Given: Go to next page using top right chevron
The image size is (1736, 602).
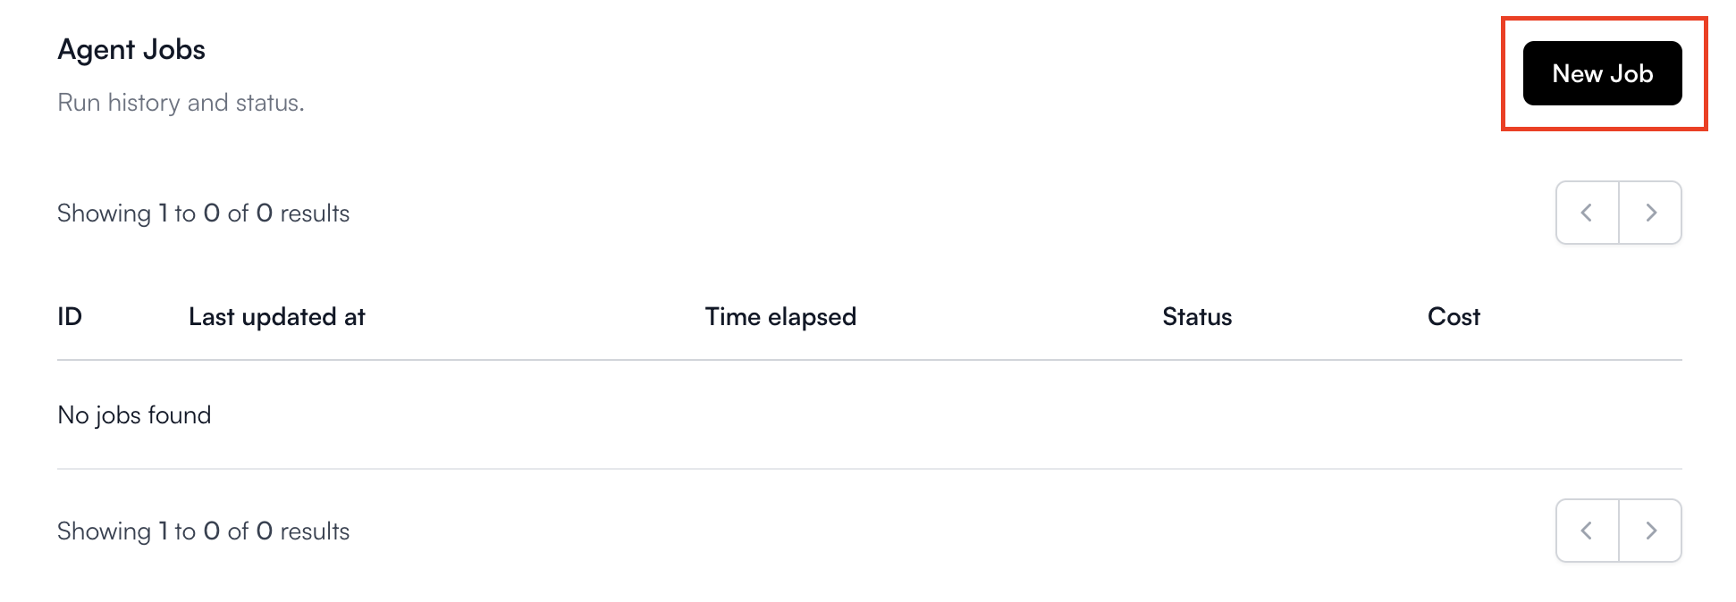Looking at the screenshot, I should pos(1651,213).
